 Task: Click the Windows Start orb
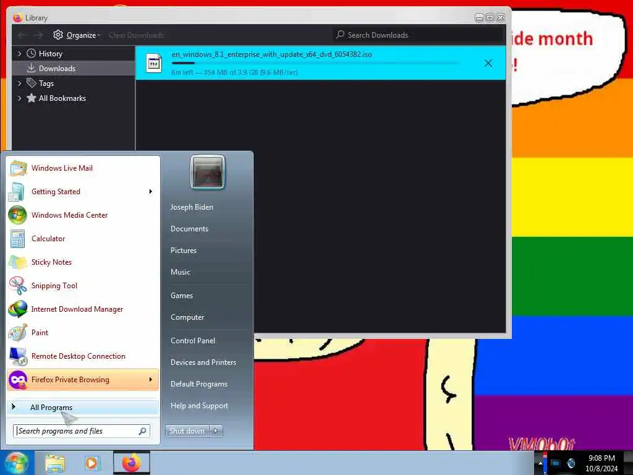[x=16, y=463]
